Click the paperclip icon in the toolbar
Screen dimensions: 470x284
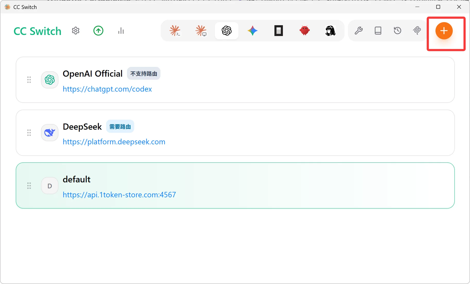click(x=417, y=31)
